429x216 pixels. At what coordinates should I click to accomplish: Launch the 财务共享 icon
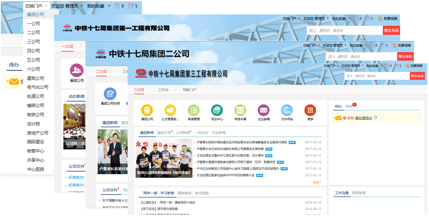click(240, 110)
